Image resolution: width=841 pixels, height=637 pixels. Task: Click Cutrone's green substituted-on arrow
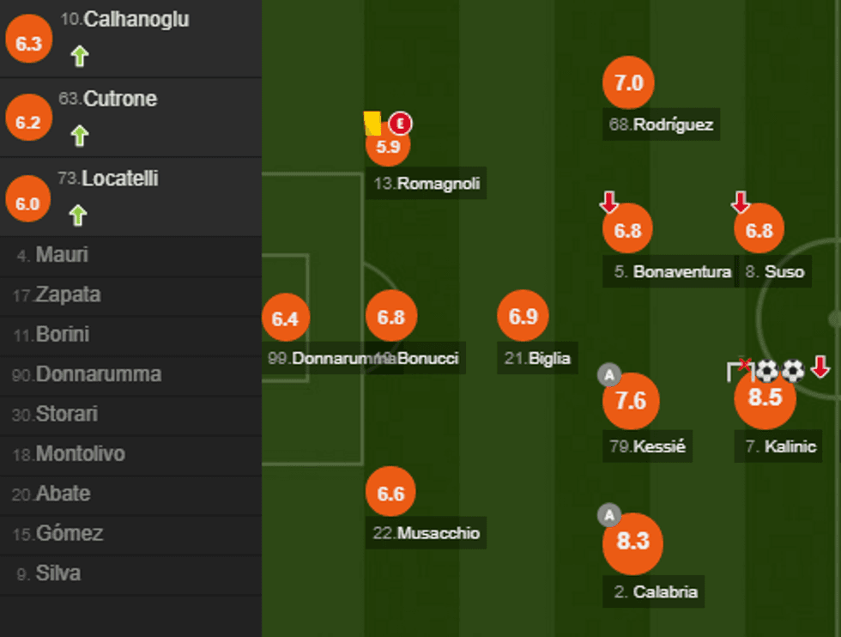(x=79, y=136)
